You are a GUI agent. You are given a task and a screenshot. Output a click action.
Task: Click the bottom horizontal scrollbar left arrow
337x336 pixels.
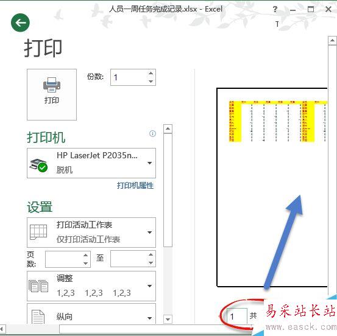(x=2, y=329)
